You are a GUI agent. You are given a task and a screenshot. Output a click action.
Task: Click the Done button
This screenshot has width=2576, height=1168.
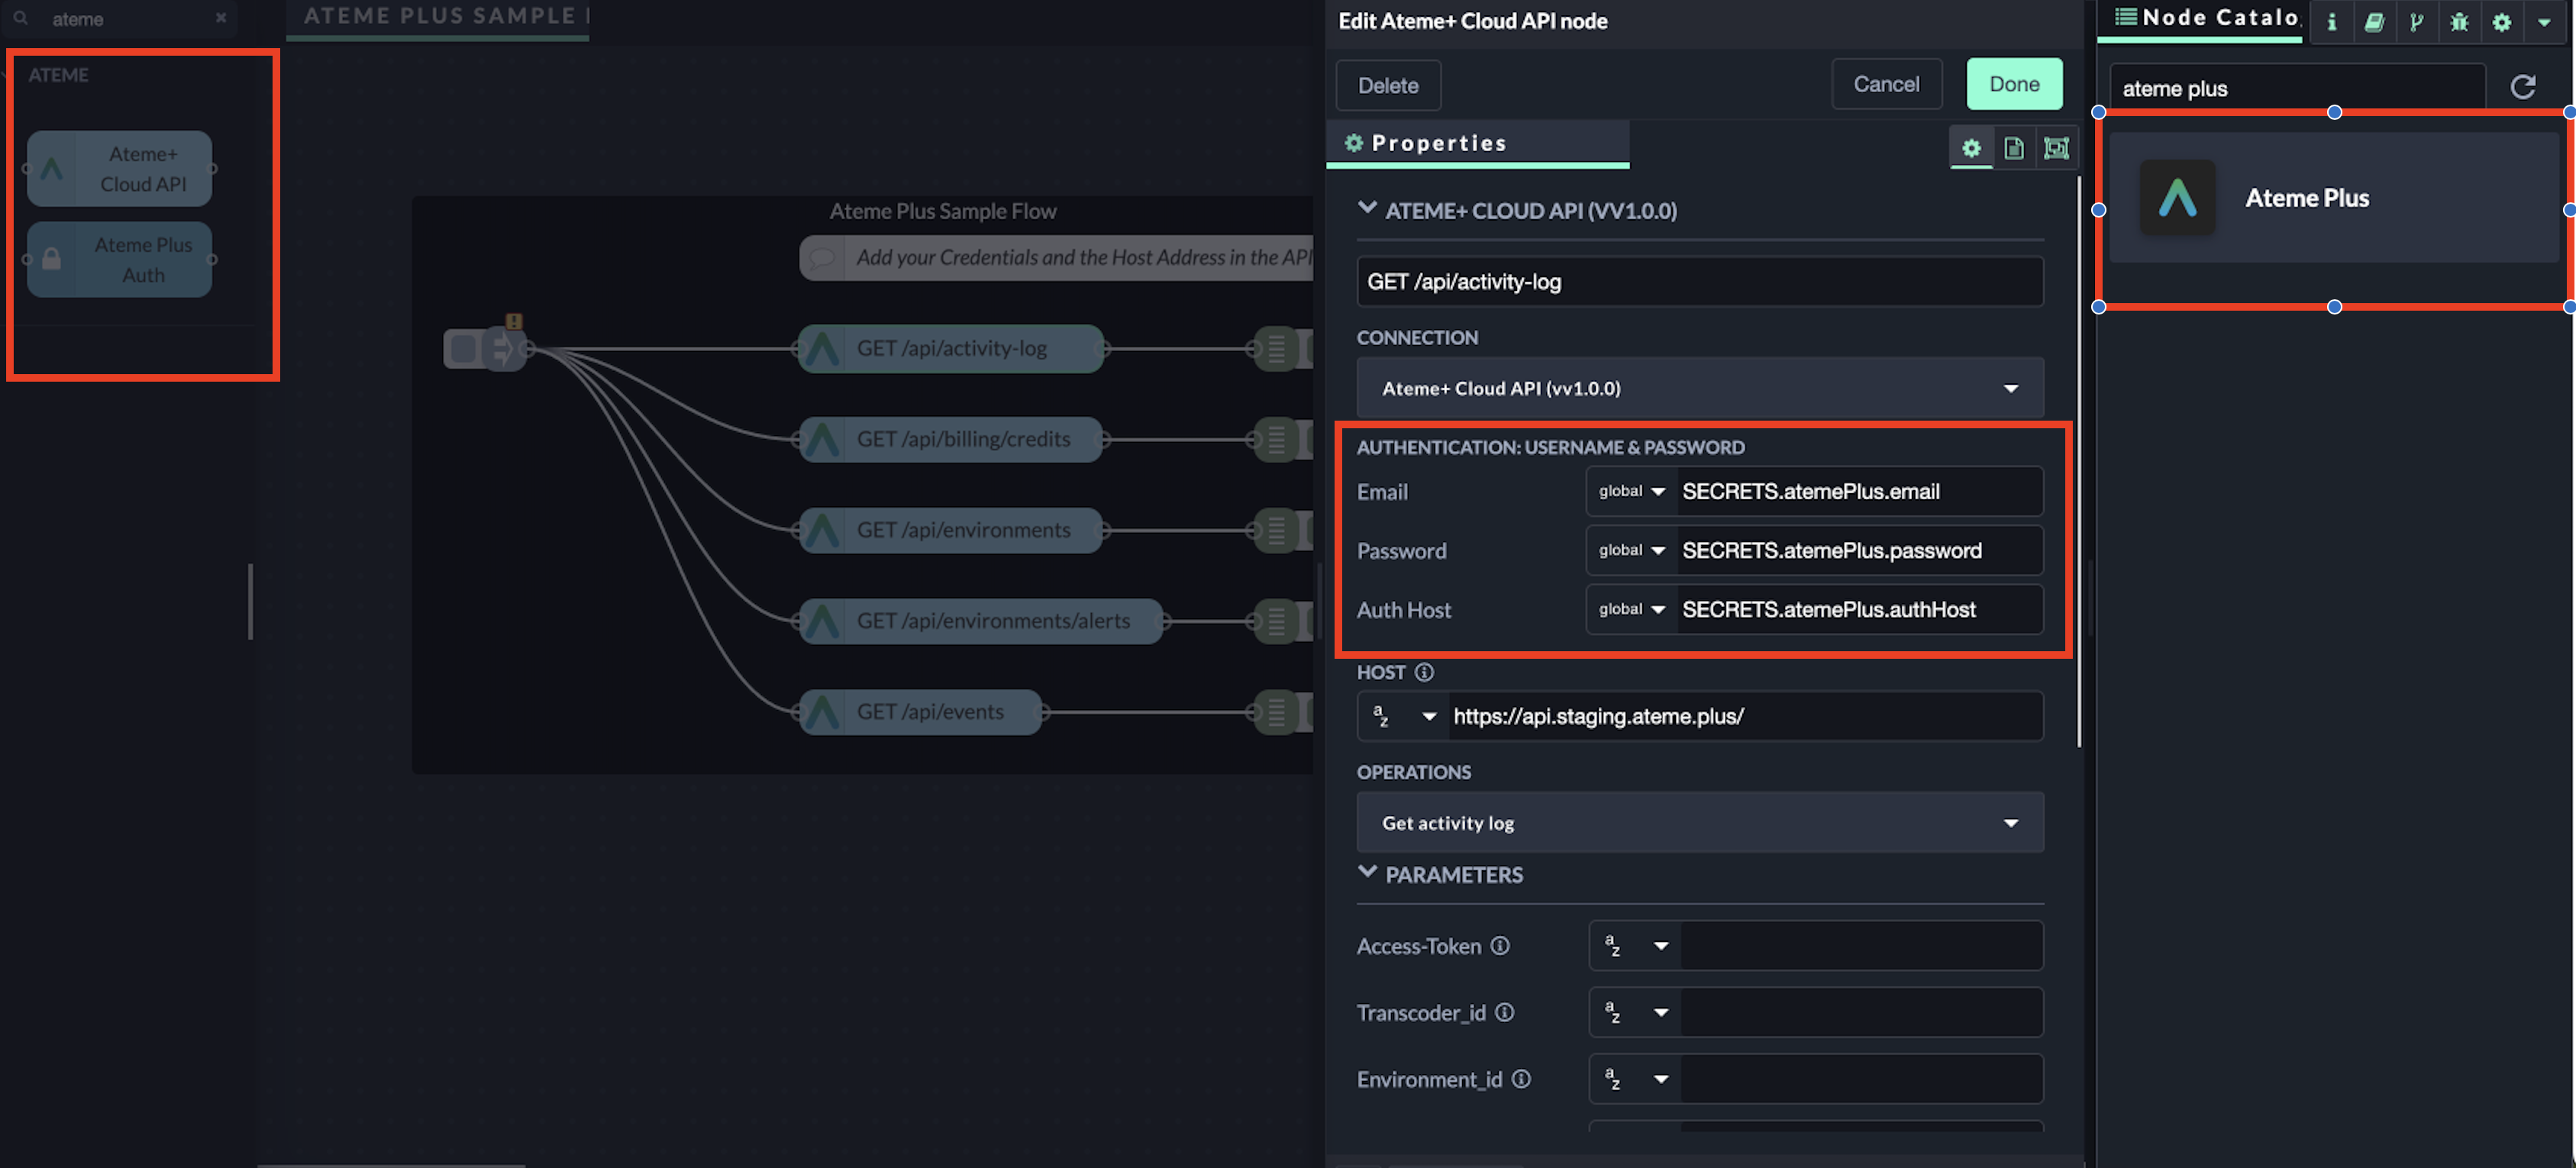2013,84
